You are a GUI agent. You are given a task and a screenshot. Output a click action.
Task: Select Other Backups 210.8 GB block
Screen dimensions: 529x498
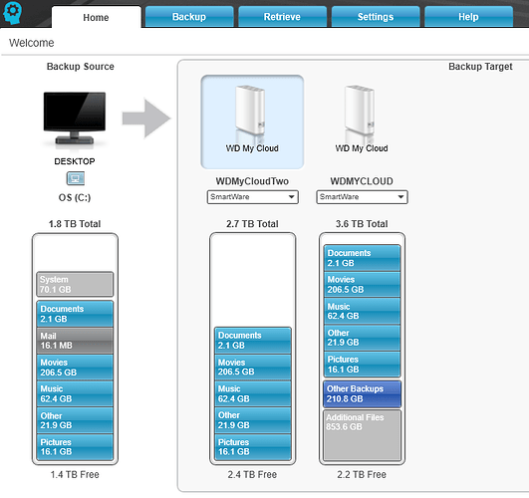(362, 394)
